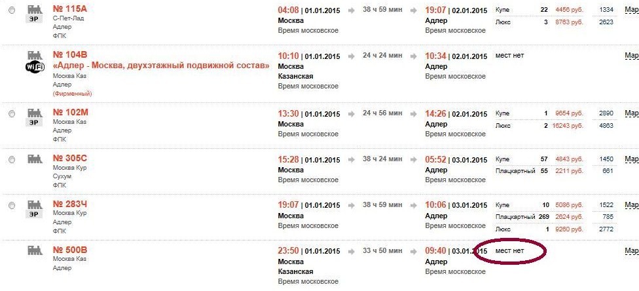Click the 2624 руб. Плацкартный price for 283Ч
639x291 pixels.
(569, 217)
